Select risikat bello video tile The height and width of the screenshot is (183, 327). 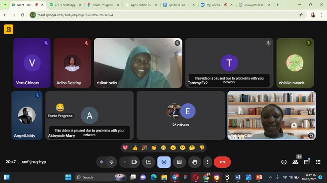(x=138, y=63)
